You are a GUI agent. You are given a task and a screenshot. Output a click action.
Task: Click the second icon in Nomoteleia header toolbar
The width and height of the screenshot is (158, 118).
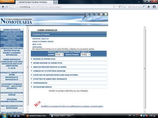92,14
